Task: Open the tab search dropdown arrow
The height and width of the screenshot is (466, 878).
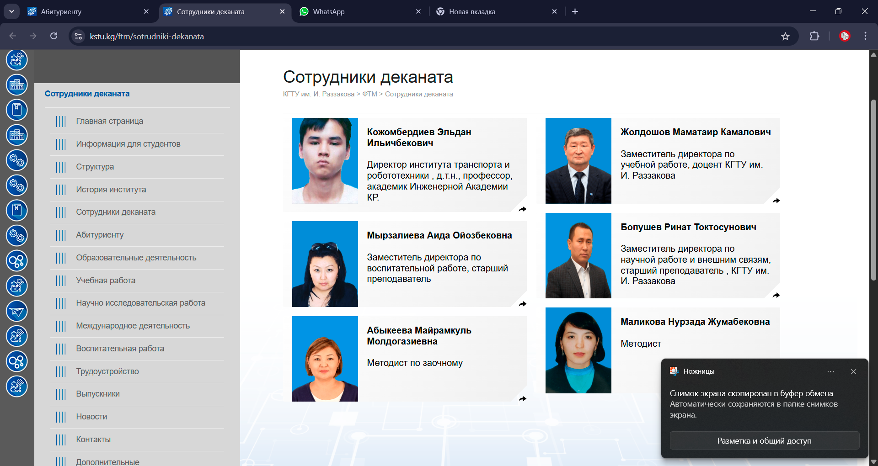Action: (x=11, y=11)
